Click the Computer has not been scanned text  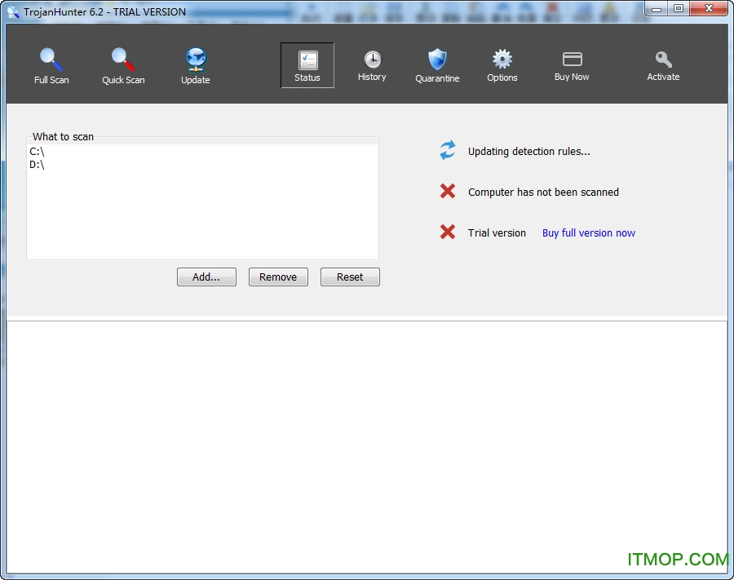[543, 192]
